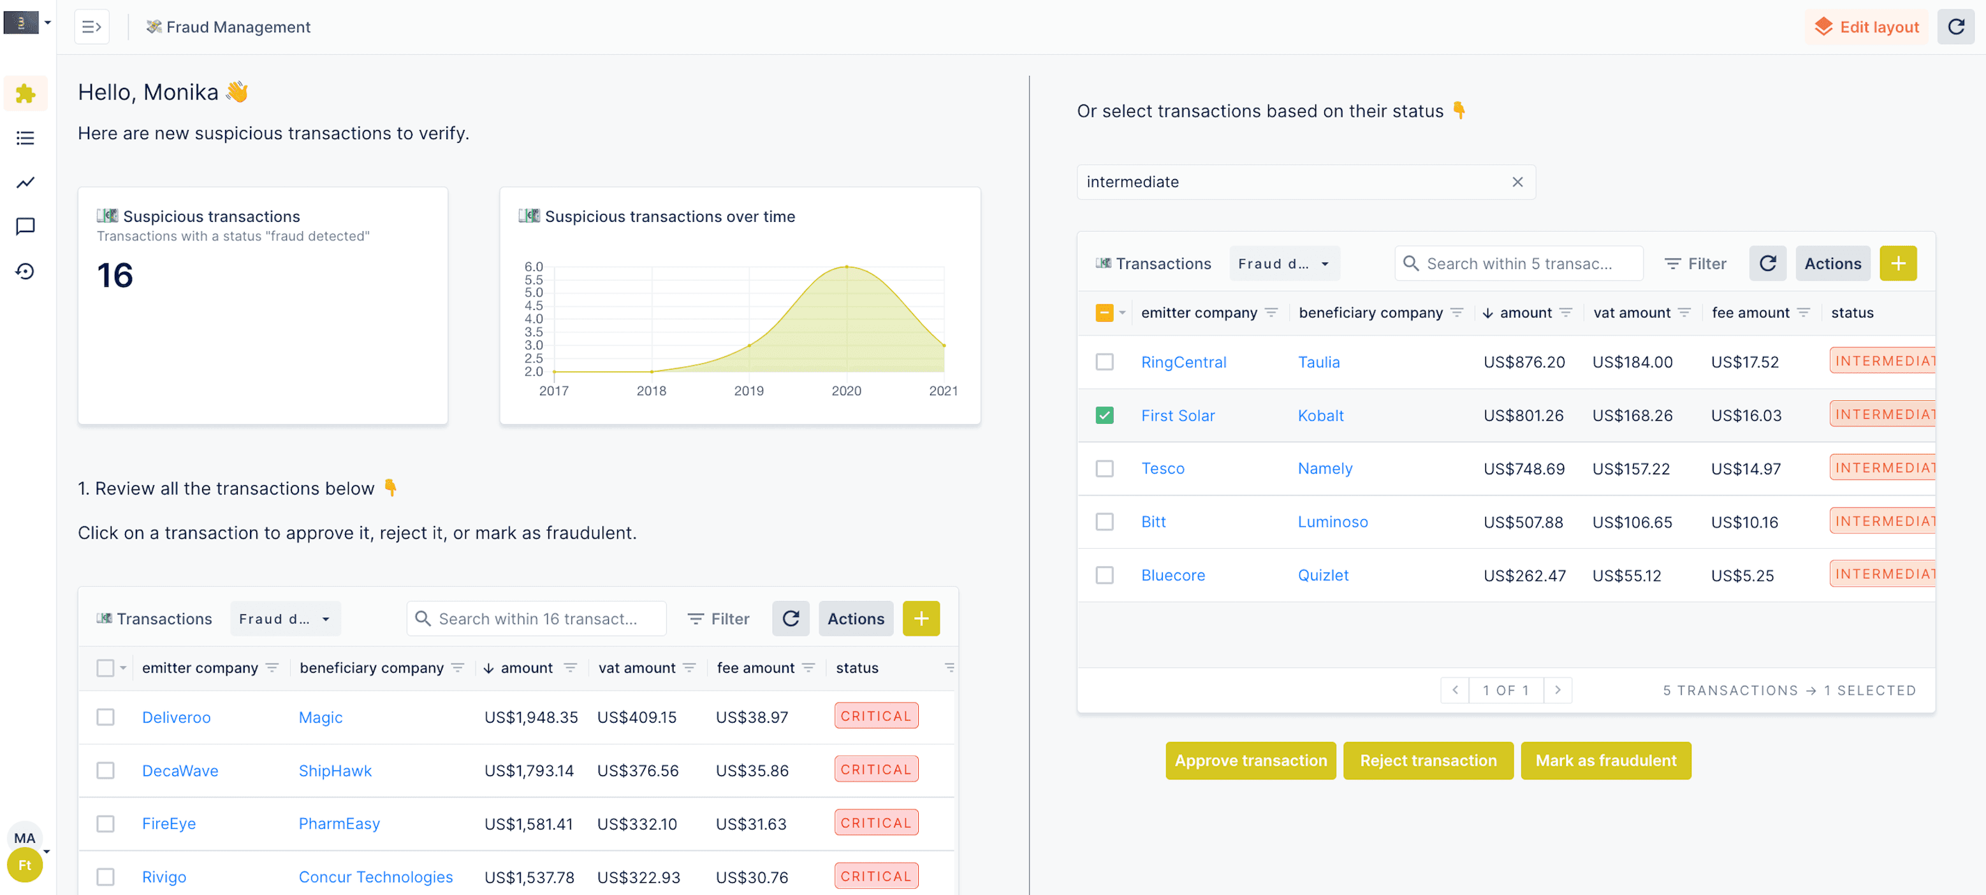Click amount sort arrow in left table
Screen dimensions: 1986x895
click(x=489, y=668)
